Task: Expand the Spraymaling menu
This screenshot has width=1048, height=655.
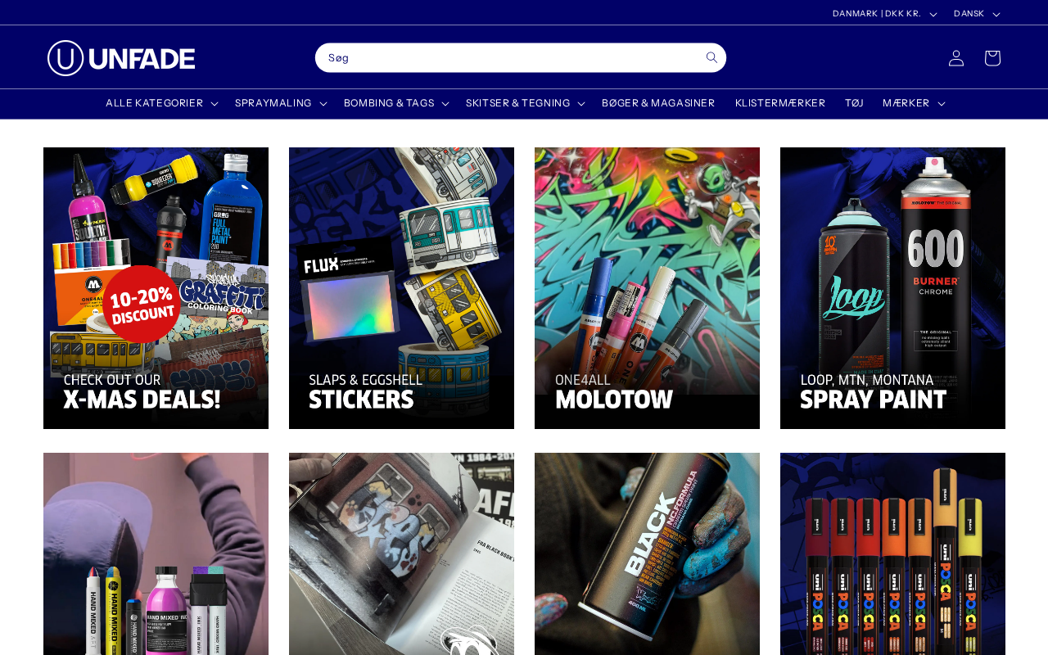Action: coord(281,103)
